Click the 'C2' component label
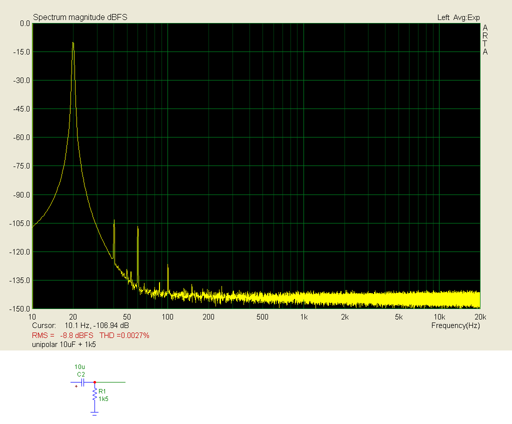This screenshot has height=424, width=512. (81, 374)
